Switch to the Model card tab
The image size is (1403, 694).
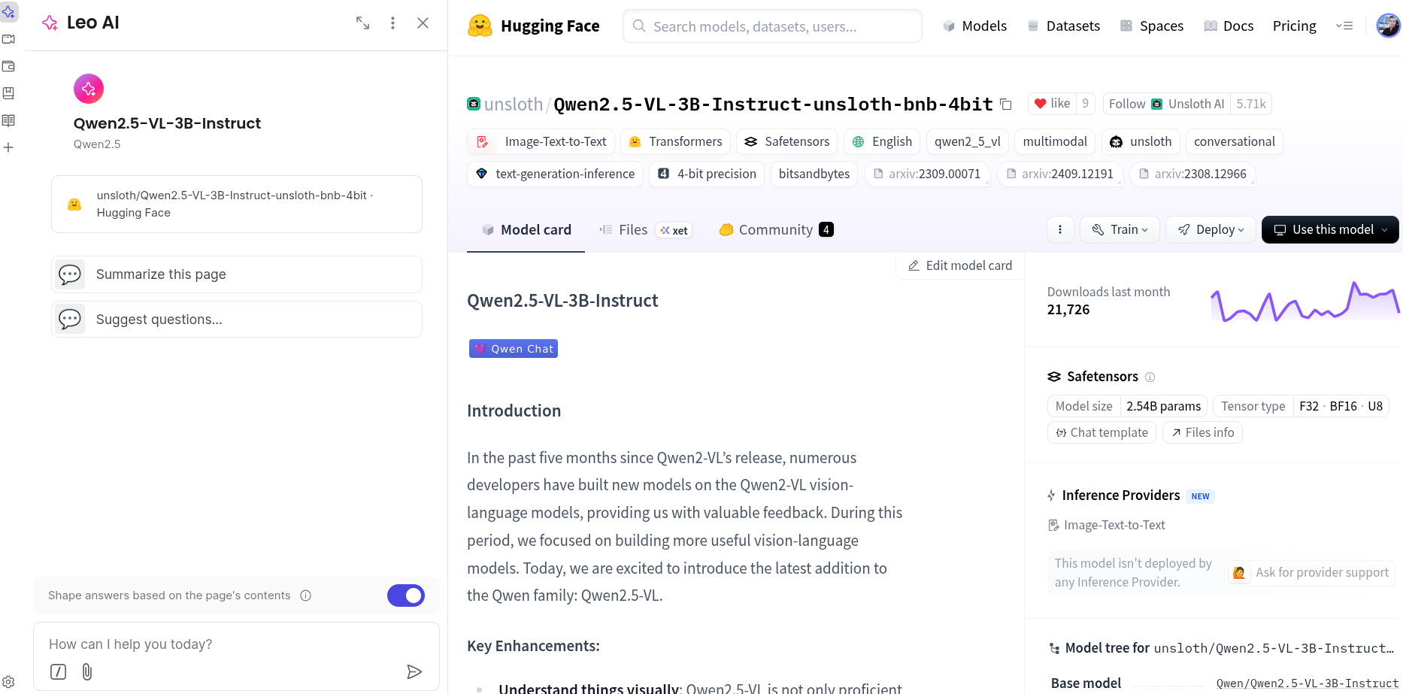526,230
